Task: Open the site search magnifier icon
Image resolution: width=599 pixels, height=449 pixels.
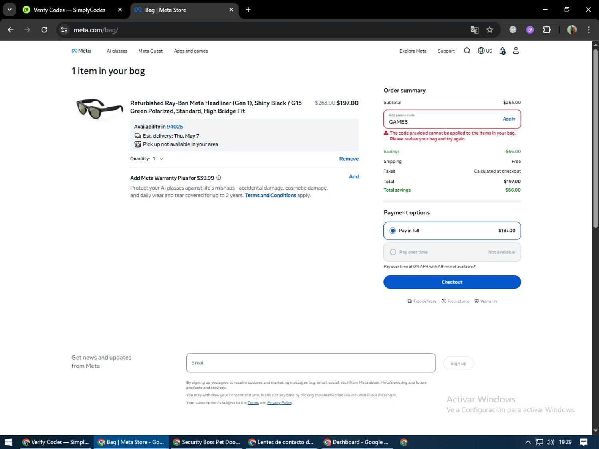Action: coord(467,51)
